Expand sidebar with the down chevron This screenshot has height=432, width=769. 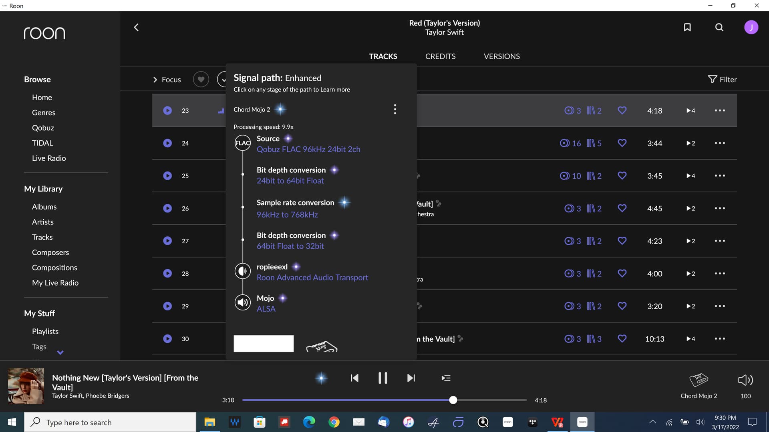point(60,352)
